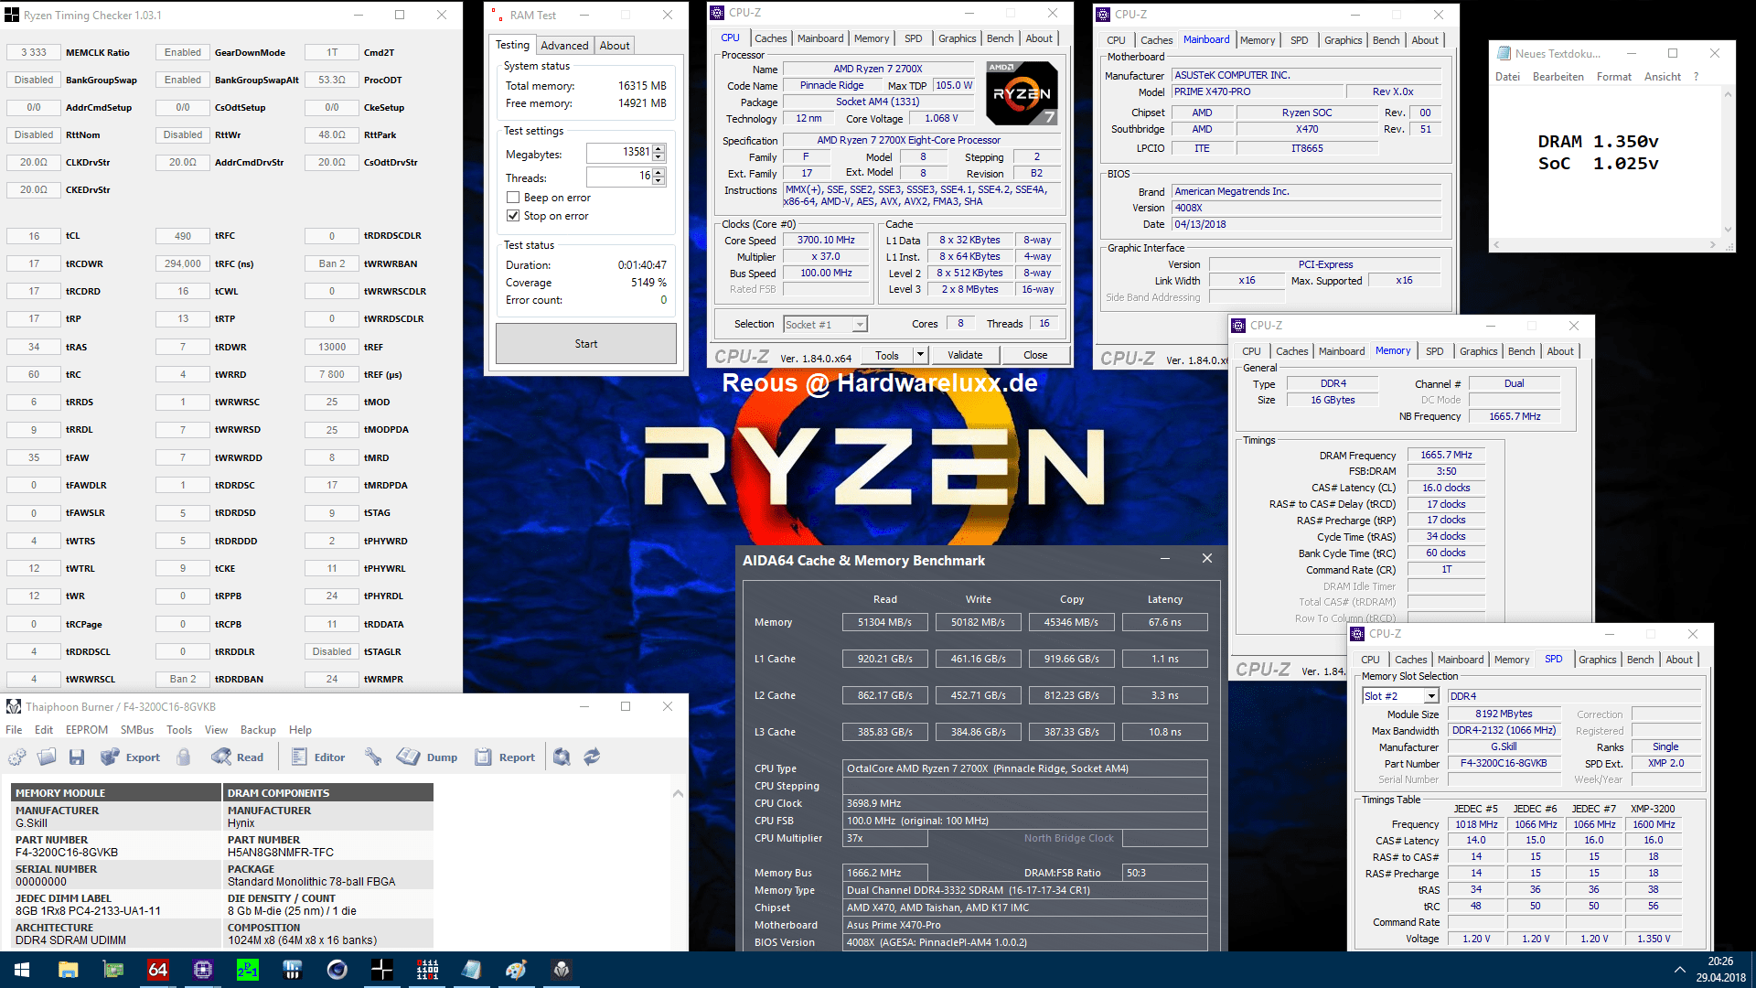Click the Close button in CPU-Z CPU window
This screenshot has width=1756, height=988.
point(1035,355)
